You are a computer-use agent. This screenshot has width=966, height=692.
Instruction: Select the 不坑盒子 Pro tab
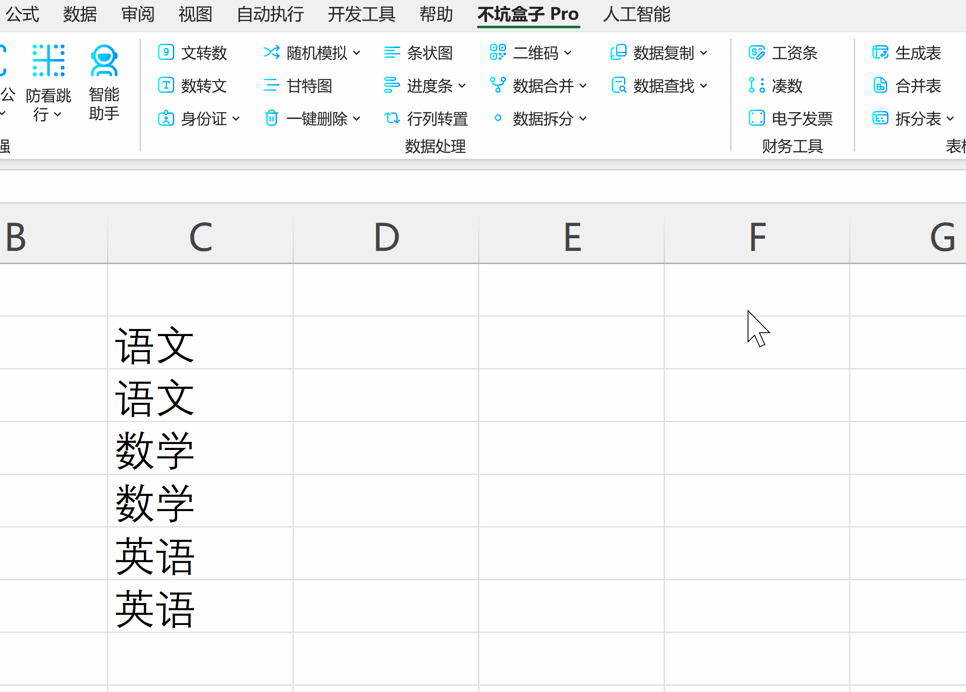pos(528,14)
